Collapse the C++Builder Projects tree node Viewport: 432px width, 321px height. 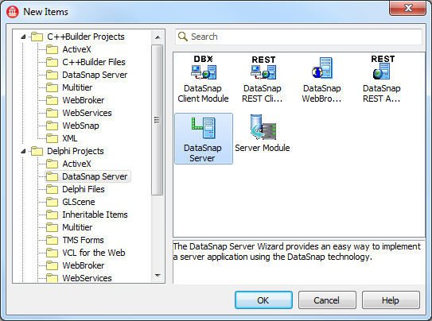[23, 37]
